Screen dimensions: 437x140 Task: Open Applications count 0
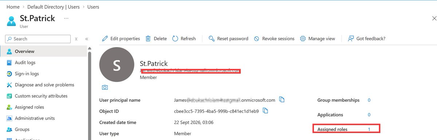coord(369,115)
